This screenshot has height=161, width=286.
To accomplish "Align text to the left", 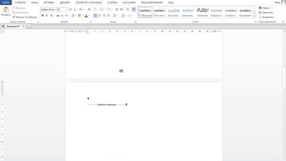I will [x=95, y=16].
